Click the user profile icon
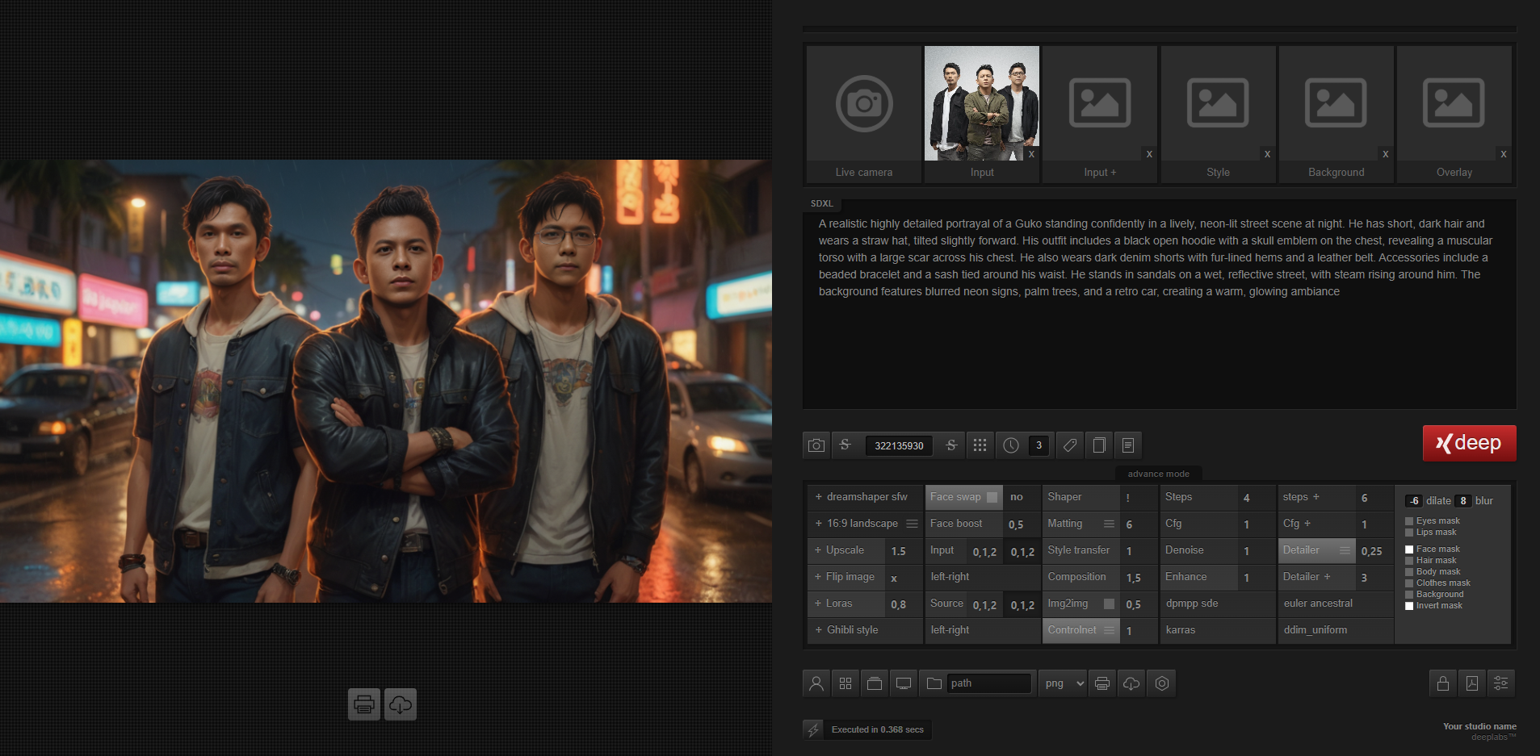Screen dimensions: 1540x756 [816, 683]
